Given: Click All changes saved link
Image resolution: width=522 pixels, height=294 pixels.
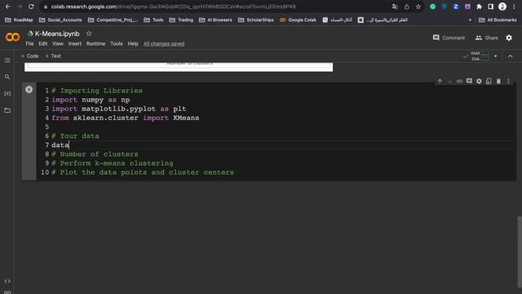Looking at the screenshot, I should pyautogui.click(x=164, y=43).
